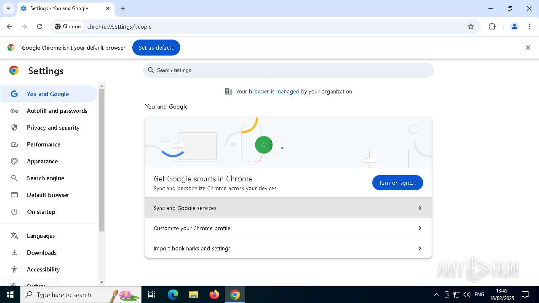Click the speedometer Performance icon

(14, 144)
